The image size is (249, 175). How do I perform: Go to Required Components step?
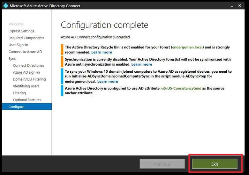click(x=26, y=38)
